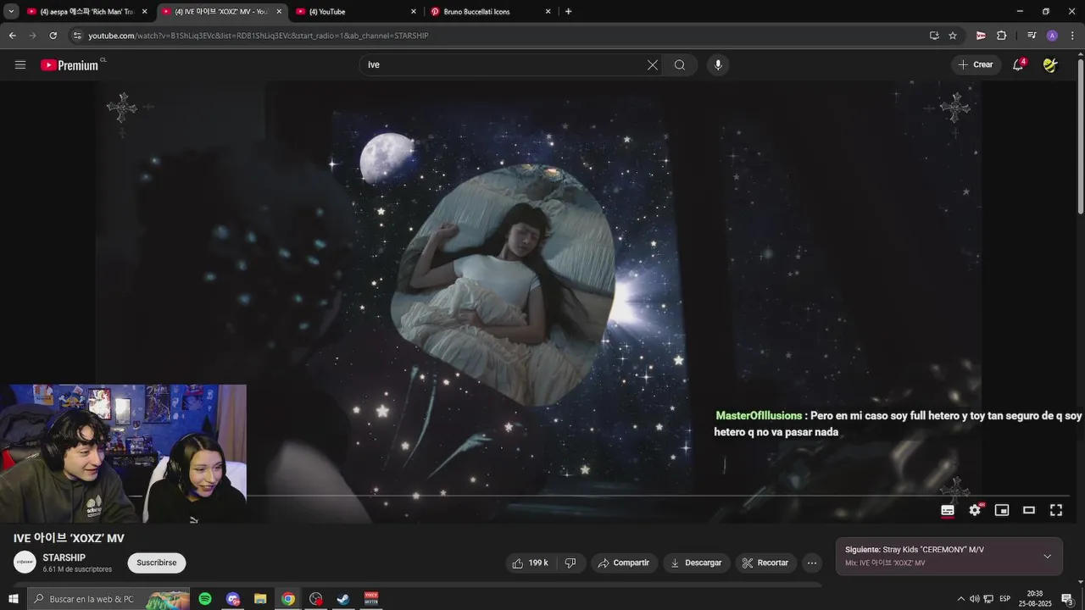
Task: Open YouTube notifications bell
Action: [x=1018, y=64]
